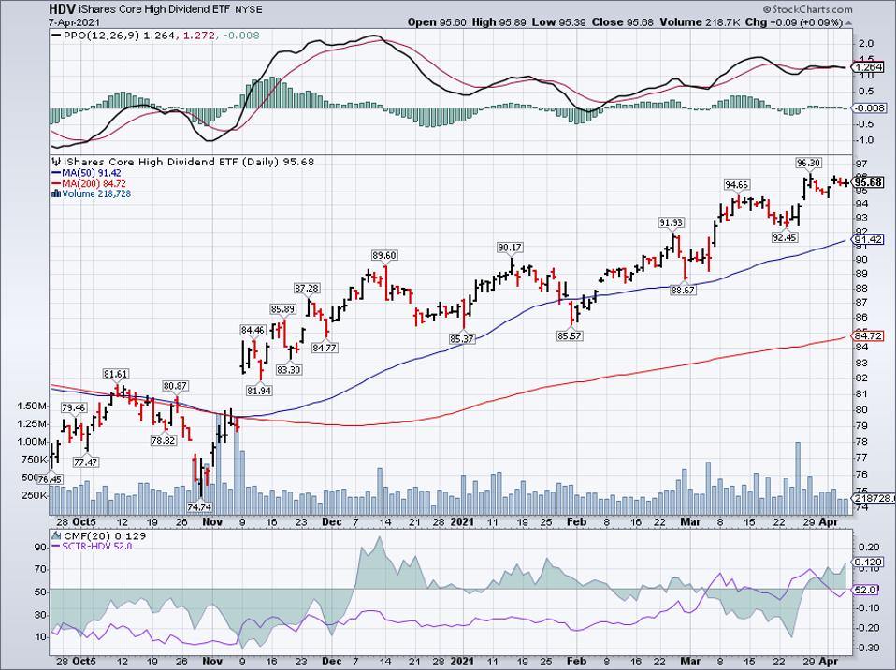Click the 92.45 low price annotation
This screenshot has height=670, width=896.
coord(784,237)
